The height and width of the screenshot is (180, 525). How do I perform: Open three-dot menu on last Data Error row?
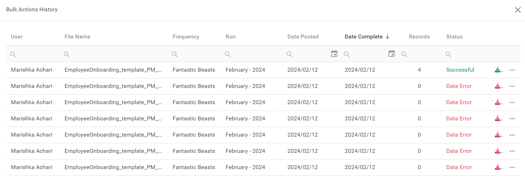tap(512, 167)
